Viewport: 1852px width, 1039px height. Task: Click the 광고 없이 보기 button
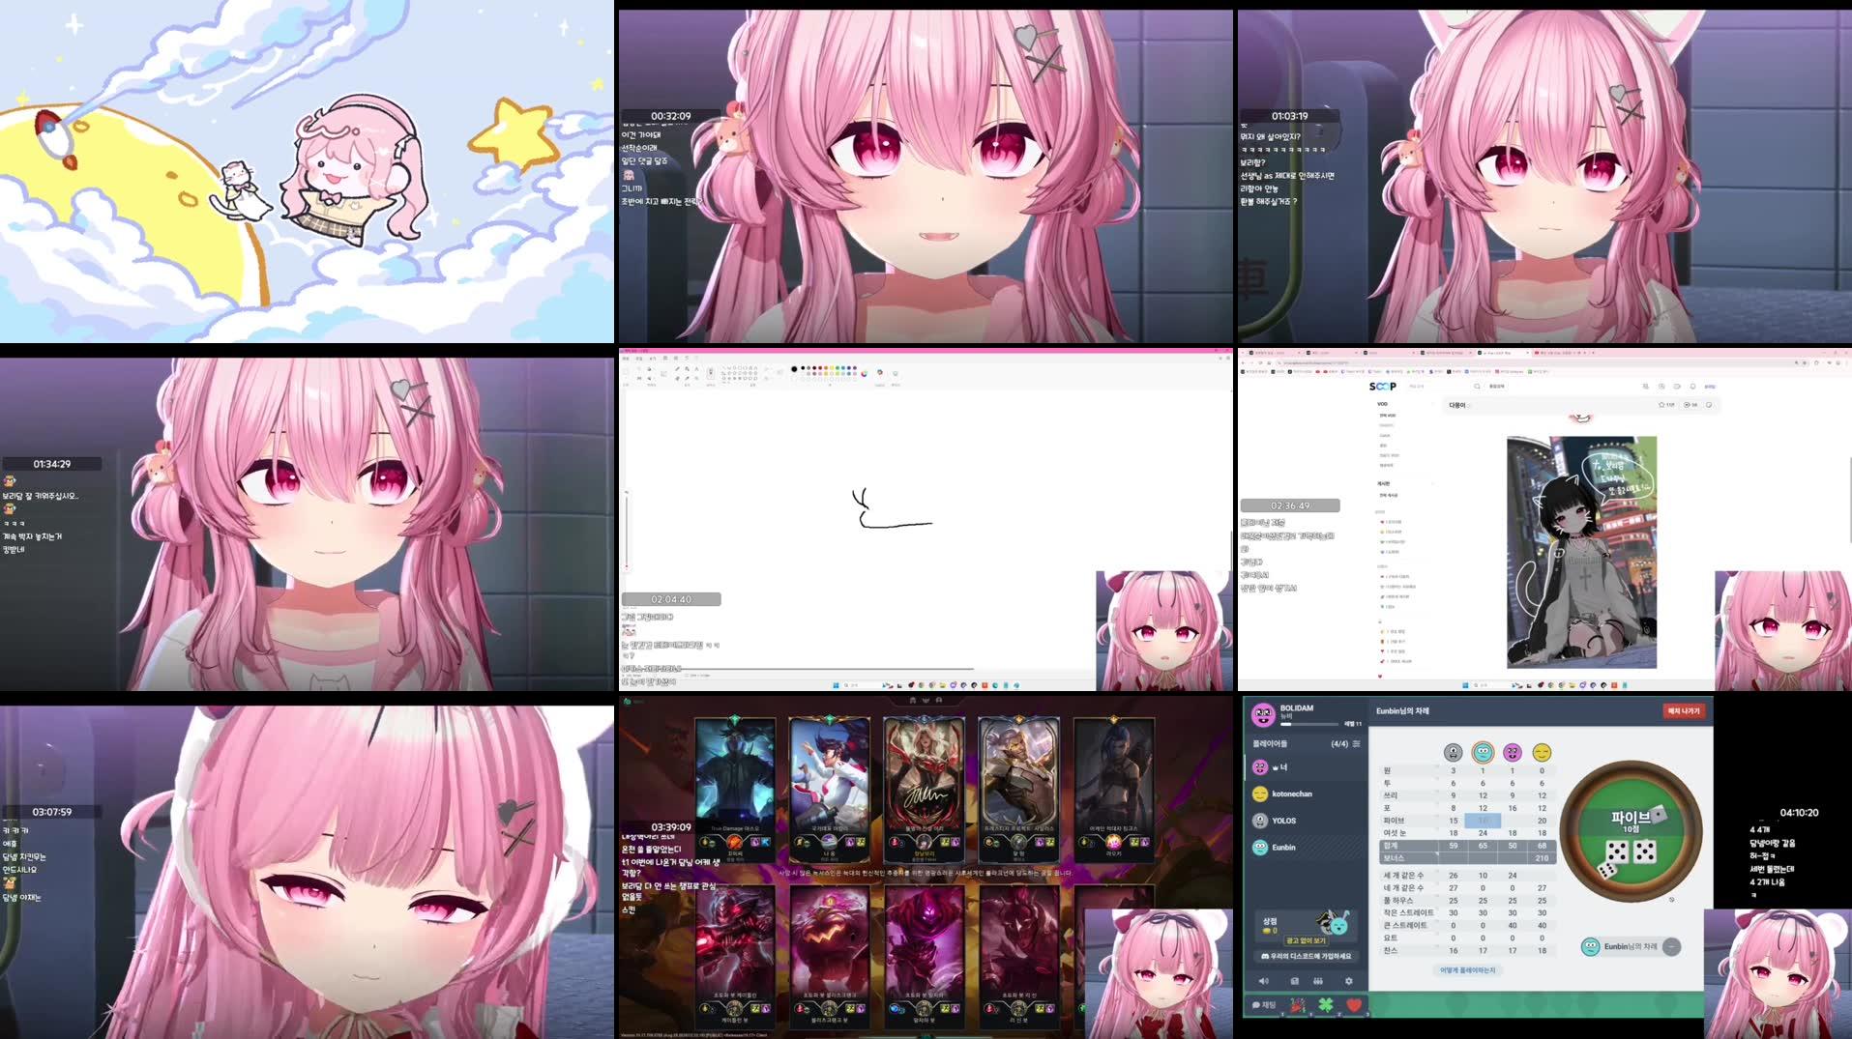point(1305,940)
